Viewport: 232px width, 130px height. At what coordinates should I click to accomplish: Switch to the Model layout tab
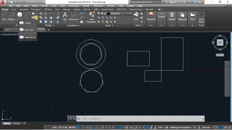click(x=7, y=123)
